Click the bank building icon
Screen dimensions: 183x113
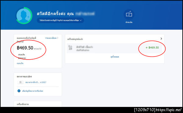coord(20,82)
